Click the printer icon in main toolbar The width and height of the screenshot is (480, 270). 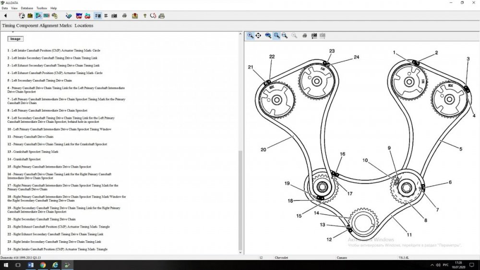124,16
